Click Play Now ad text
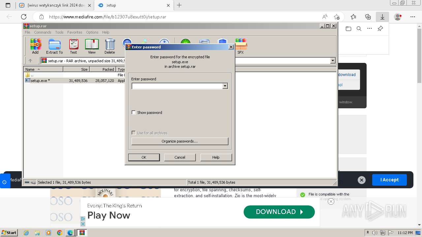The height and width of the screenshot is (237, 422). click(109, 215)
